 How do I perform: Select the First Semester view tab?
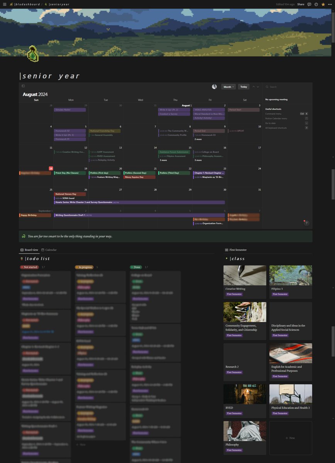[236, 250]
